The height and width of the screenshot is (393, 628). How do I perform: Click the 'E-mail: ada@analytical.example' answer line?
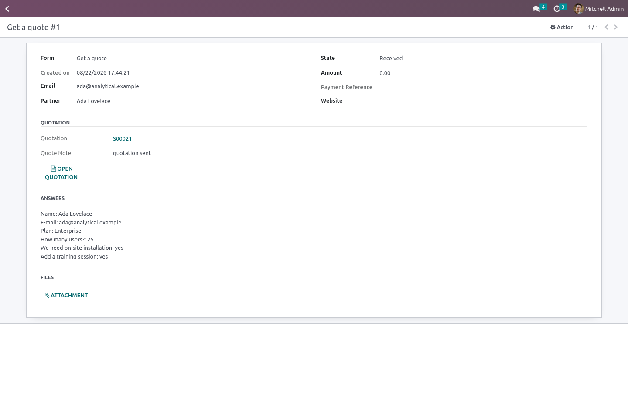81,223
